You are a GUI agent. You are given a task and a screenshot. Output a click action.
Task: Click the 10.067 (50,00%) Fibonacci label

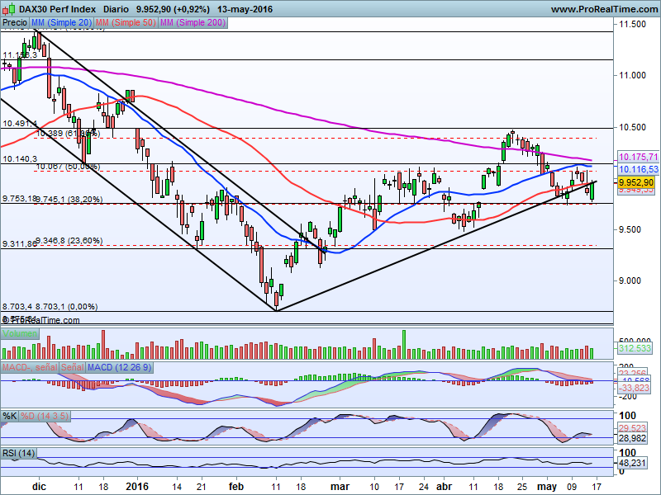[69, 167]
